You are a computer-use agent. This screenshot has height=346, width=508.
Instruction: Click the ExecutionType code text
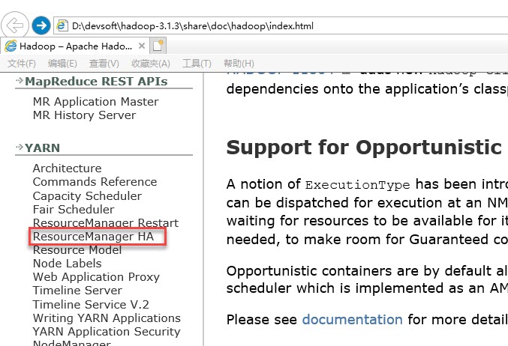pyautogui.click(x=358, y=185)
